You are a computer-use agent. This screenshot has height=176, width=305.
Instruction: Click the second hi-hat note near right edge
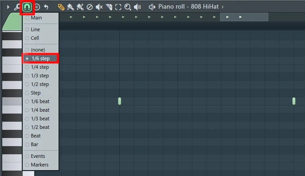[294, 101]
